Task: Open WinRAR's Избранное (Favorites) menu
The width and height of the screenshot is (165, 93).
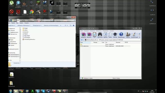Action: (99, 31)
